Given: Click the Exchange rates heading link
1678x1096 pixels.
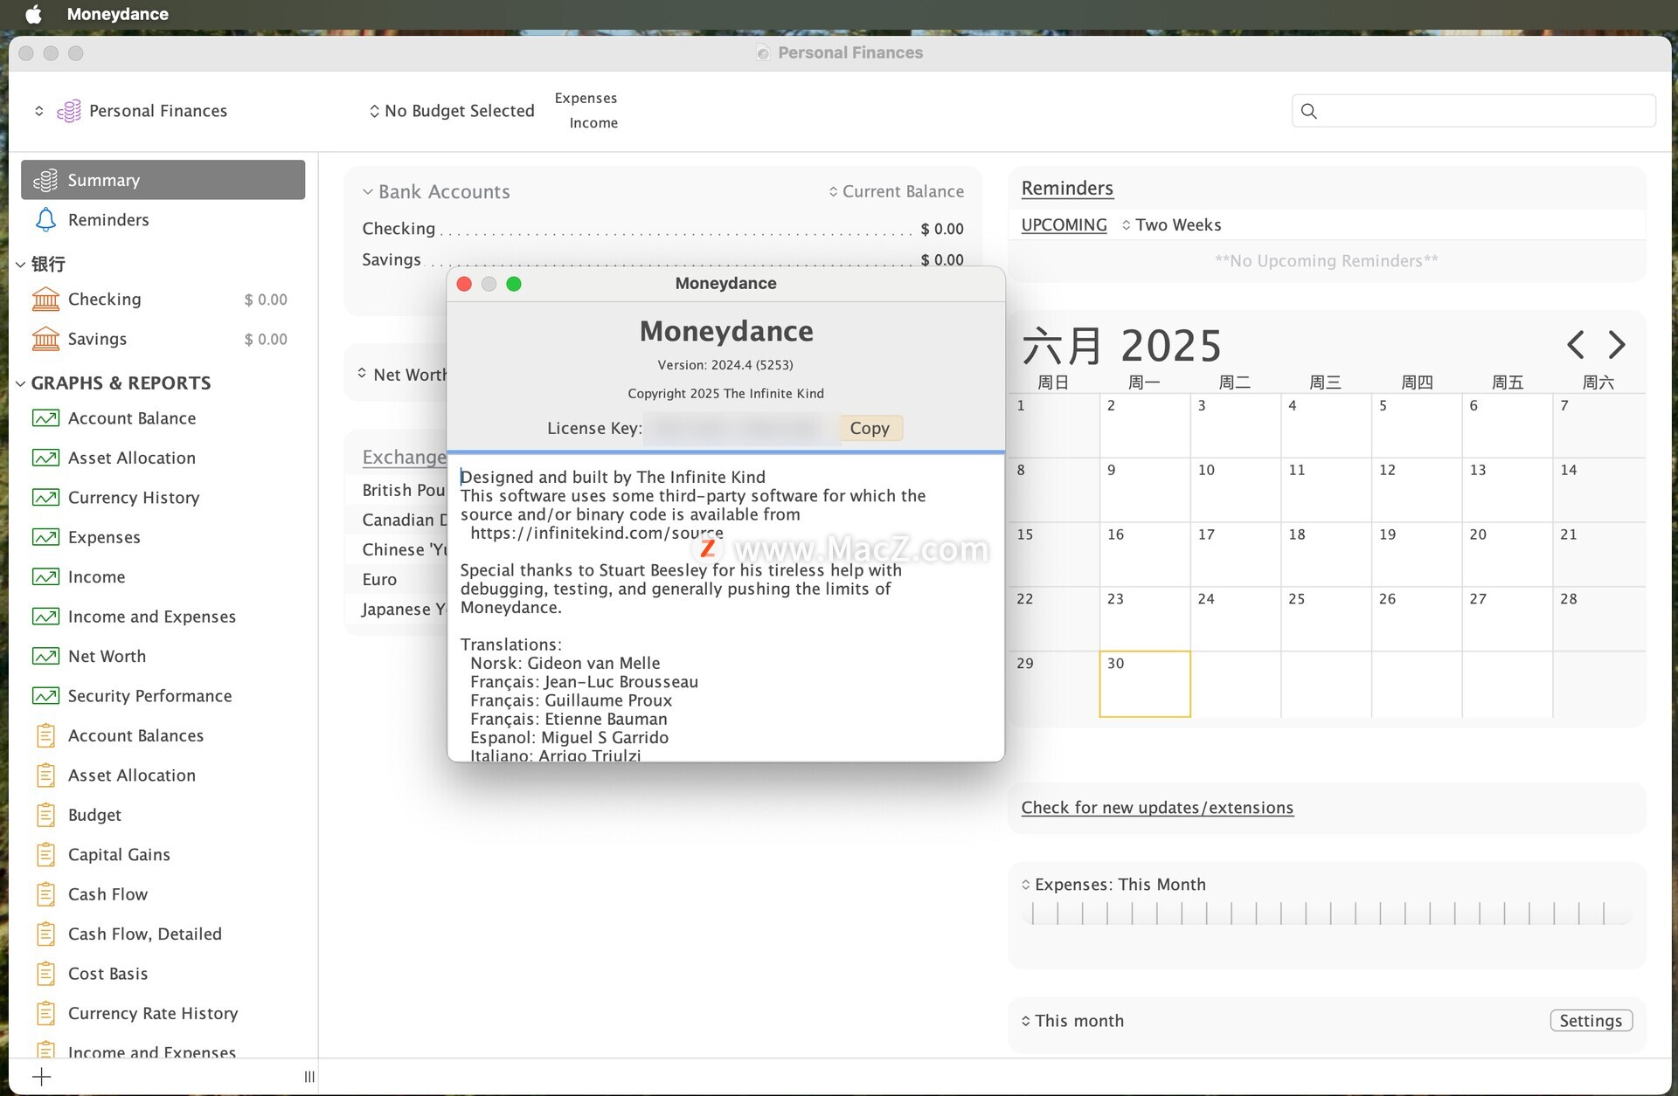Looking at the screenshot, I should click(x=405, y=457).
